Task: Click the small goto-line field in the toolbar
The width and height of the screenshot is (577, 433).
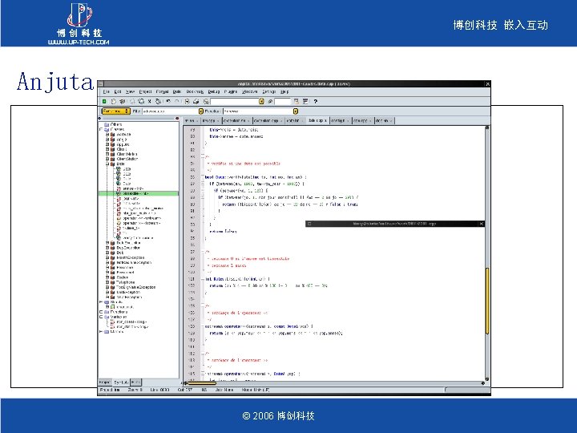Action: (282, 101)
